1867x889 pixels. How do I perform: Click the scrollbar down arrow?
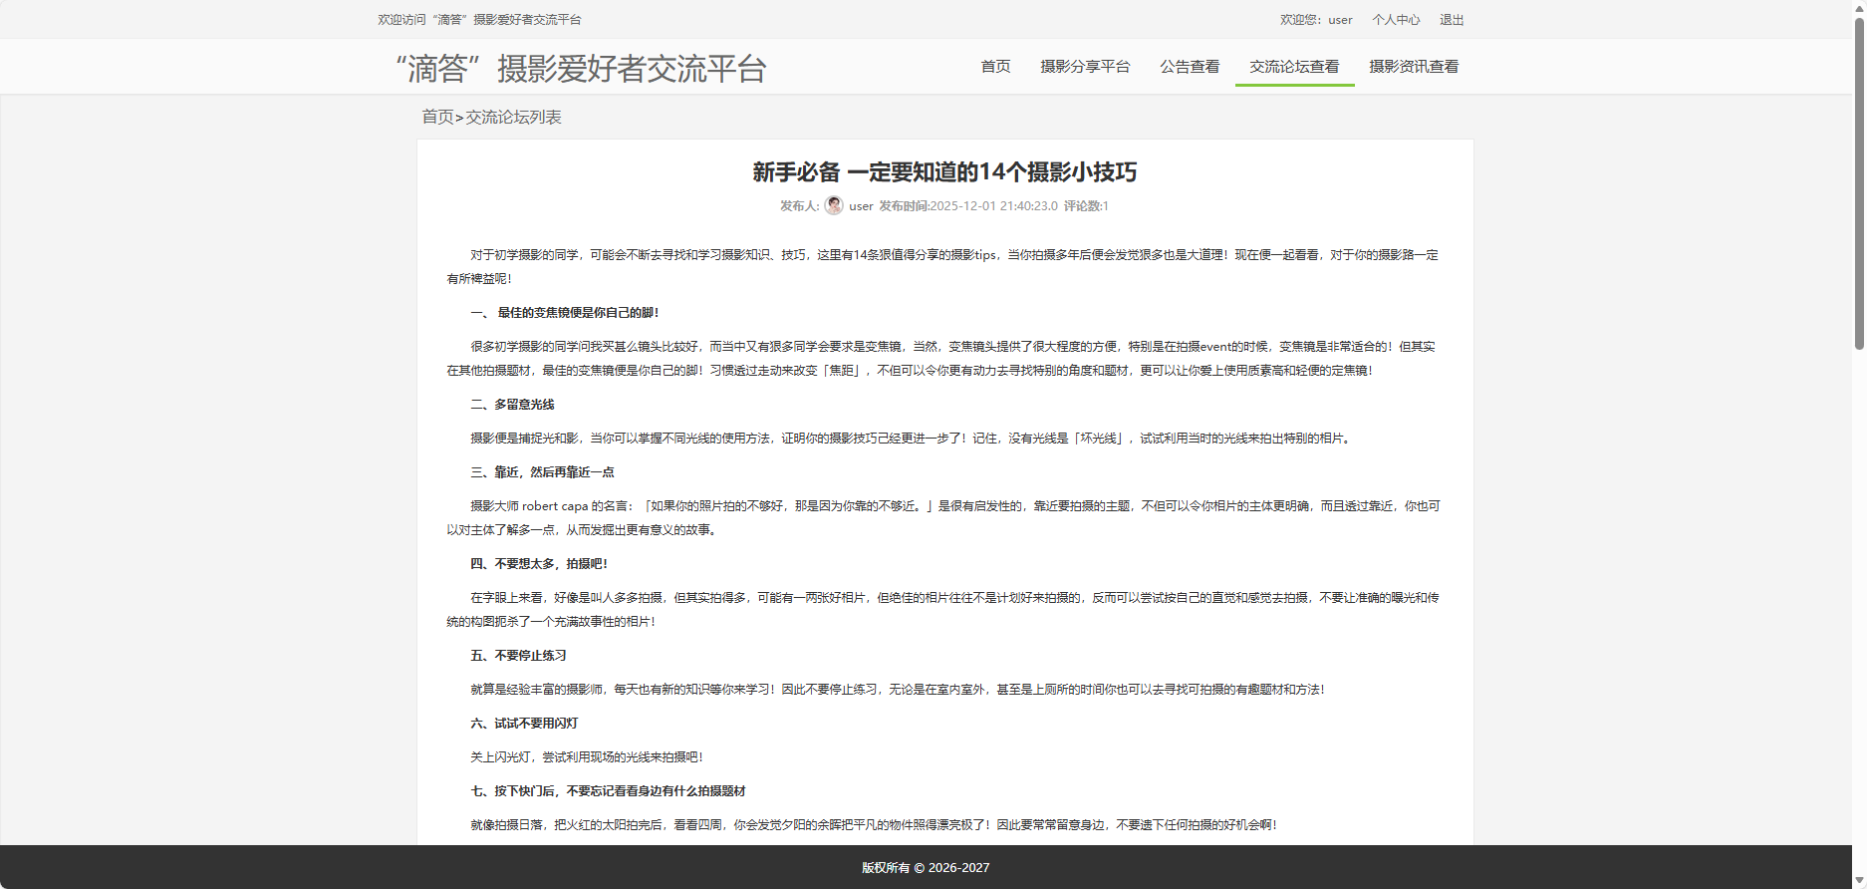[1859, 881]
